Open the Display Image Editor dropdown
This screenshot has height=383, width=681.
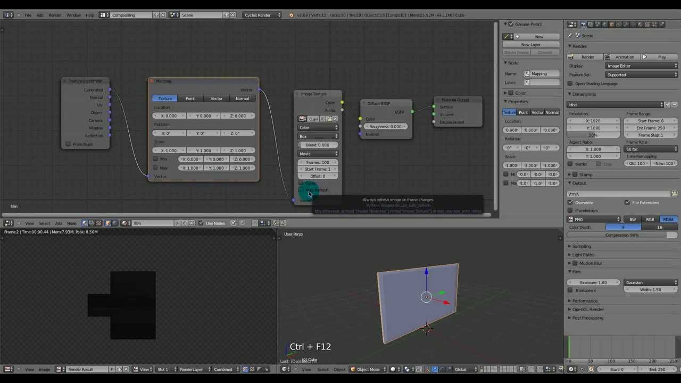(x=642, y=66)
